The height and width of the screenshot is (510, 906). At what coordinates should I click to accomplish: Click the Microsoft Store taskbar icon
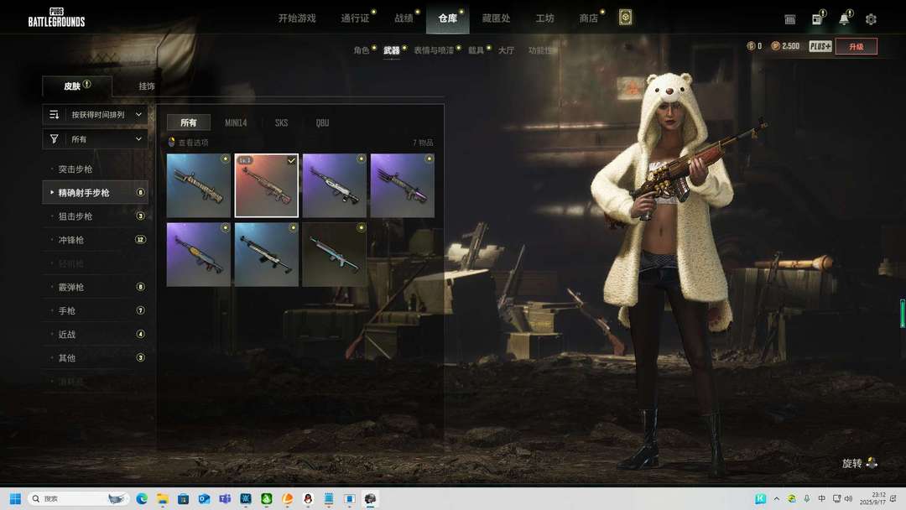tap(183, 498)
